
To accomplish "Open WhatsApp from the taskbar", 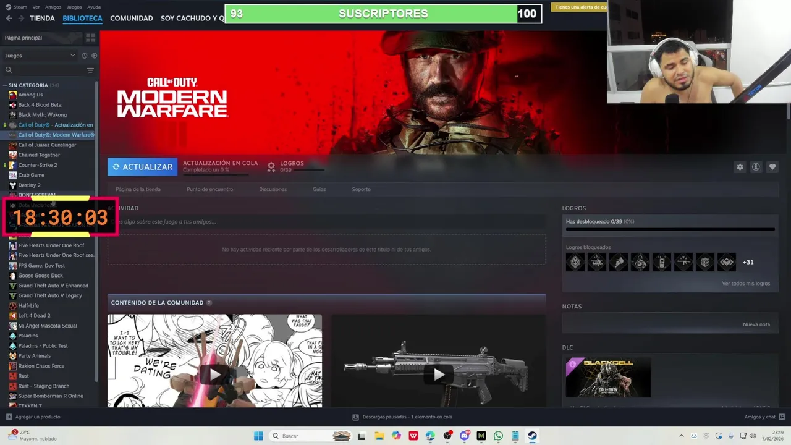I will 498,436.
